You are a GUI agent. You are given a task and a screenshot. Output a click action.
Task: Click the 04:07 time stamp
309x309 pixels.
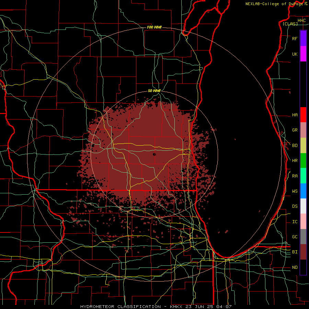(224, 307)
